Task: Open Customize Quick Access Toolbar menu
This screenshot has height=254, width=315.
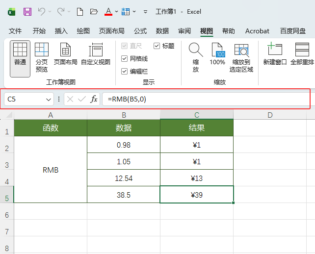Action: [x=145, y=12]
